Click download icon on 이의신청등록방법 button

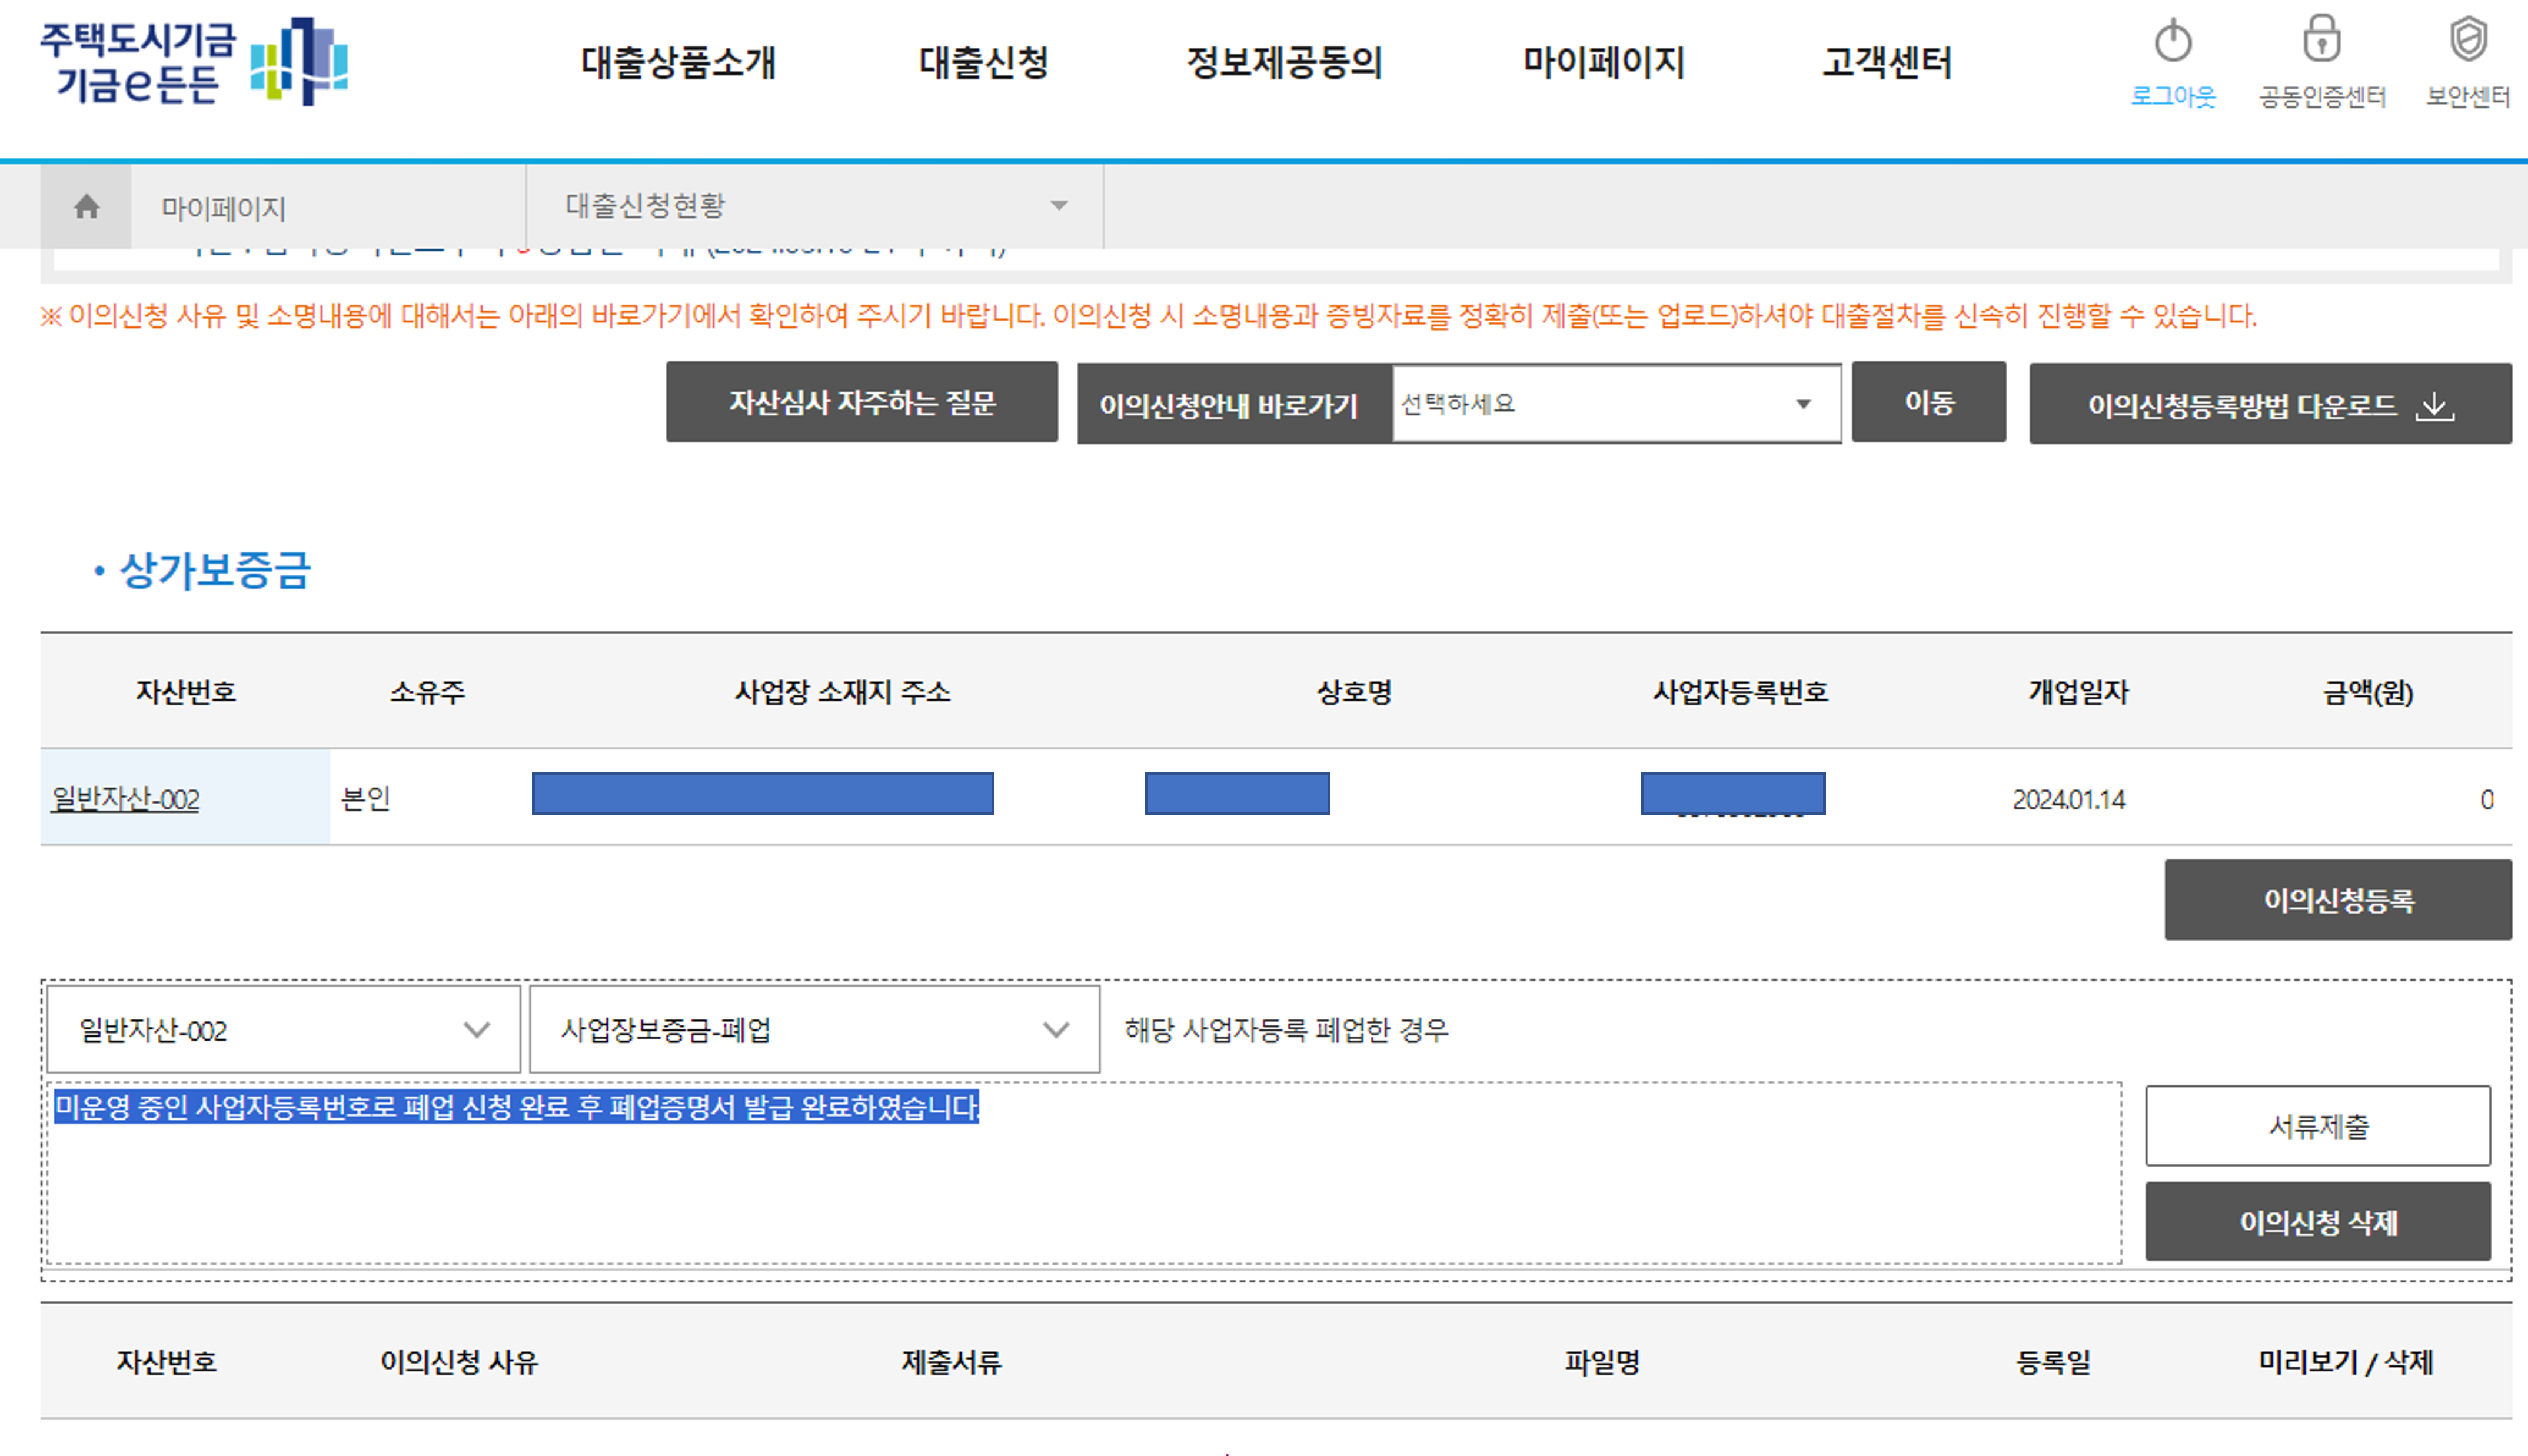click(2434, 406)
